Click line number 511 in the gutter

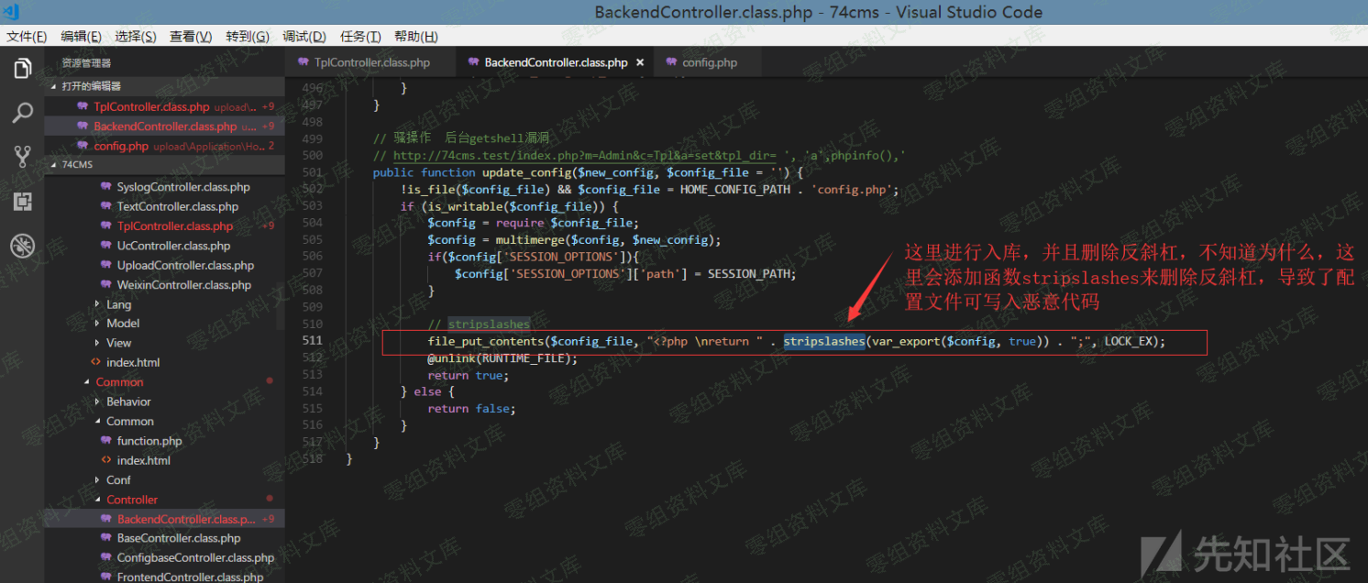pyautogui.click(x=312, y=341)
